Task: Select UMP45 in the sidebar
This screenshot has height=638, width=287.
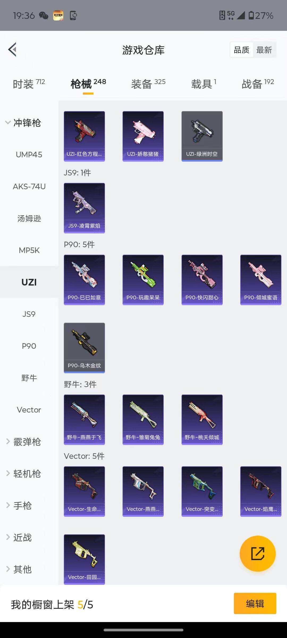Action: pos(29,155)
